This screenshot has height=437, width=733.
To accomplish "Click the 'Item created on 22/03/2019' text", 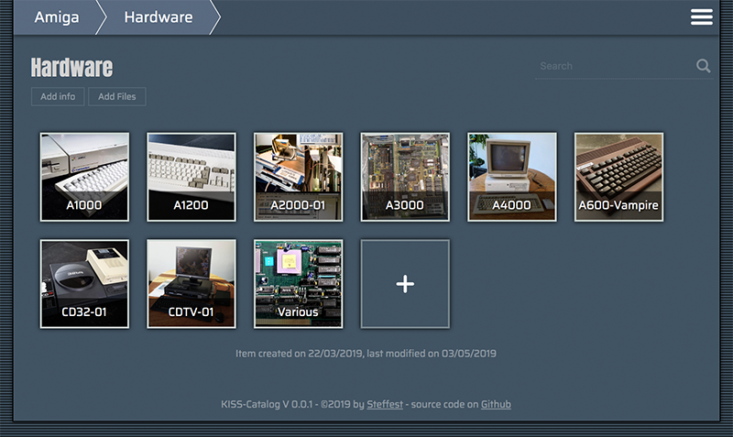I will pyautogui.click(x=300, y=354).
